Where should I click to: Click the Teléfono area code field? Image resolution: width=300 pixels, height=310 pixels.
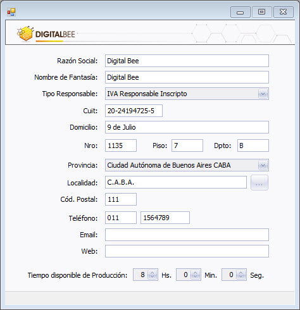pyautogui.click(x=121, y=218)
